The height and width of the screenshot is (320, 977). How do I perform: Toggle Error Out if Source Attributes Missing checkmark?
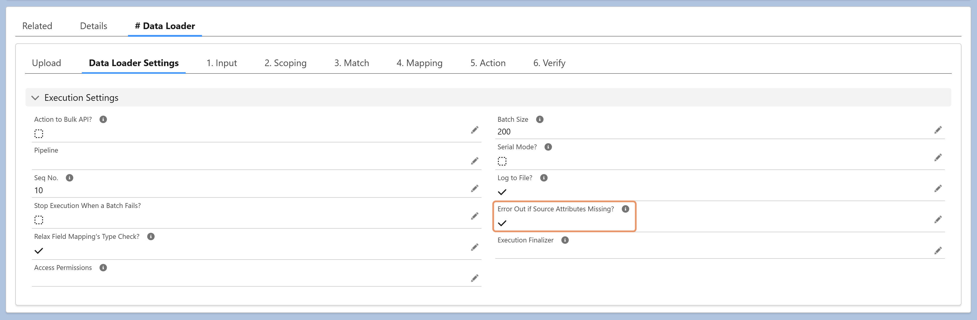coord(502,223)
